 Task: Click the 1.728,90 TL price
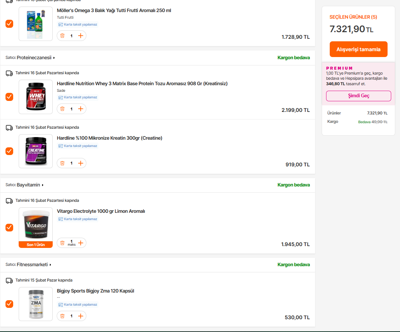295,37
